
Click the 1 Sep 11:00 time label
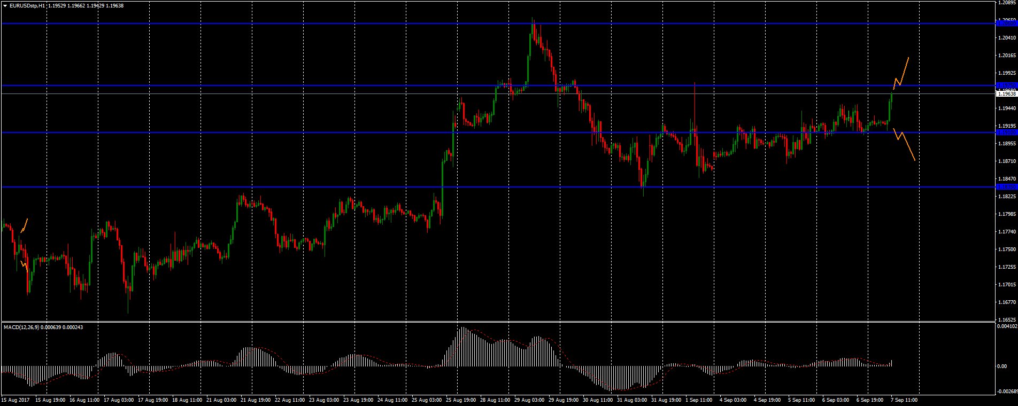[699, 400]
